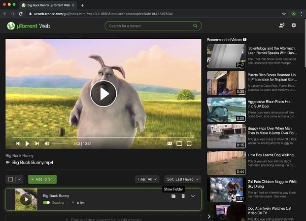Click the Drag and drop torrent area
This screenshot has width=306, height=221.
click(103, 218)
